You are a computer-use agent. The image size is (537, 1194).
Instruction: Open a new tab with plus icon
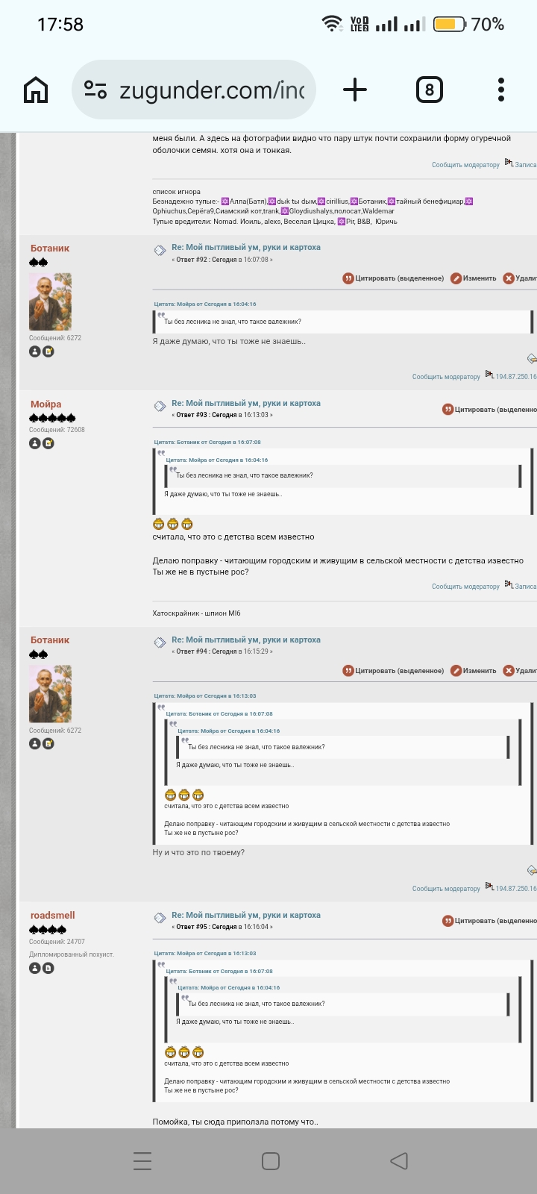pyautogui.click(x=355, y=90)
